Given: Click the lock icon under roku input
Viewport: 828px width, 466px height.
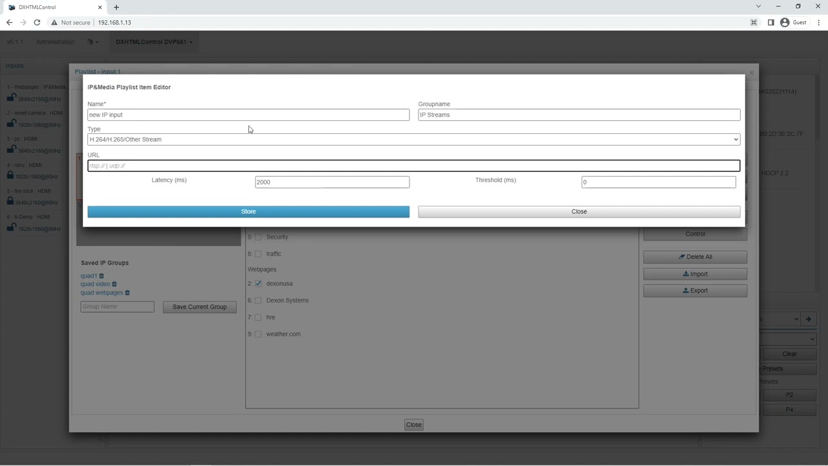Looking at the screenshot, I should pos(10,175).
